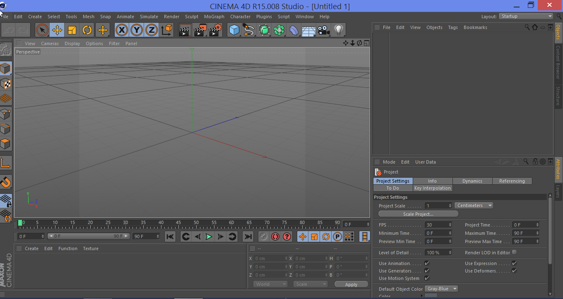The width and height of the screenshot is (563, 299).
Task: Uncheck Use Motion System checkbox
Action: point(427,278)
